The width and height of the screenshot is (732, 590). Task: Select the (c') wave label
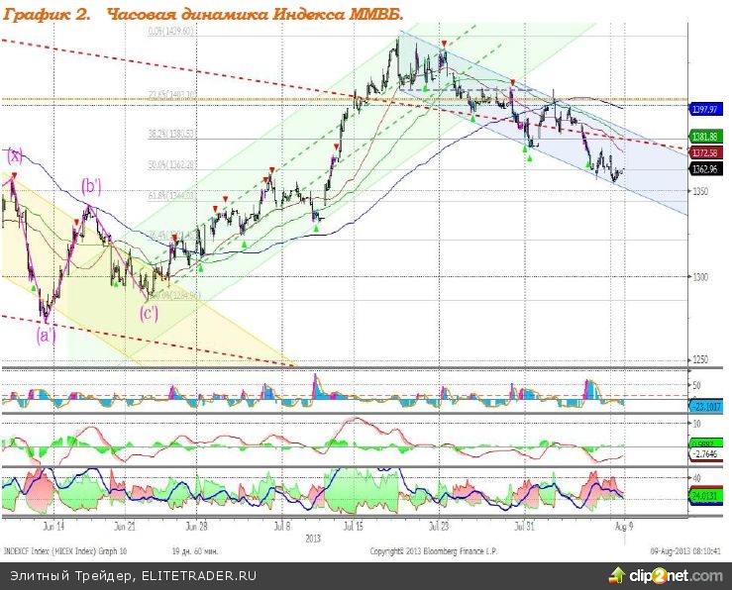149,314
